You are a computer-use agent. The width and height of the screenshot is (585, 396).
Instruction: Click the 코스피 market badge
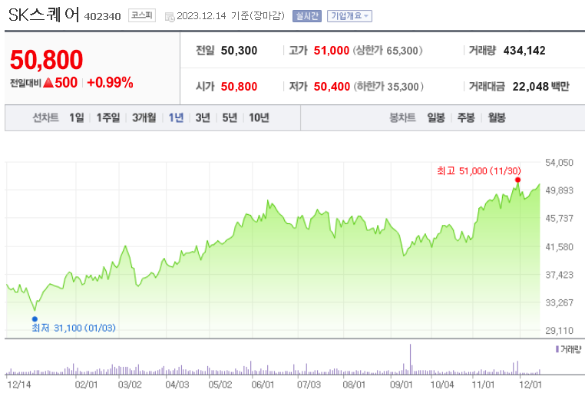click(142, 15)
